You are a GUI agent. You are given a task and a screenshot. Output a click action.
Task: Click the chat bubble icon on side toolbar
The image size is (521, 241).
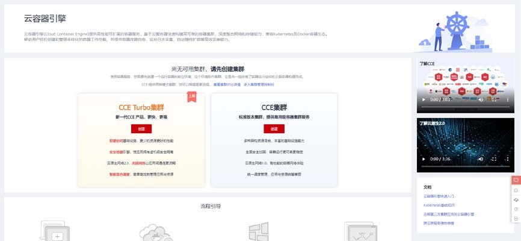pyautogui.click(x=516, y=190)
